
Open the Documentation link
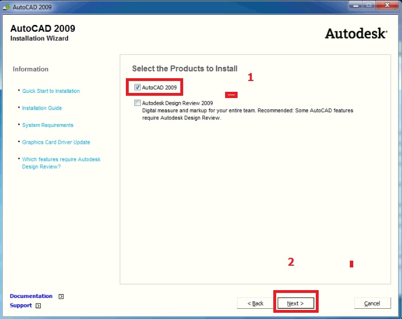31,296
